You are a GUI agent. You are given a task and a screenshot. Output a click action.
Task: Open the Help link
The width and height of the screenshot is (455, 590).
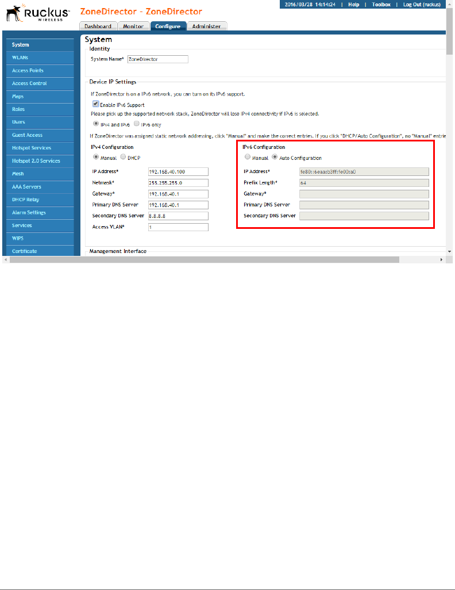pyautogui.click(x=353, y=5)
